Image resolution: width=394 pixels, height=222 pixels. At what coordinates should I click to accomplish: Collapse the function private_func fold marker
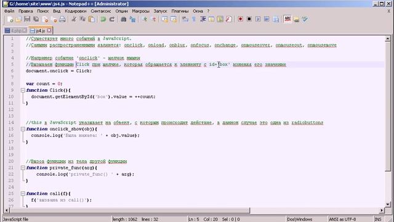(x=23, y=168)
